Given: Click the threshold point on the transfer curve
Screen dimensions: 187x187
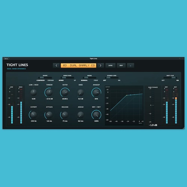Looking at the screenshot, I should 127,95.
